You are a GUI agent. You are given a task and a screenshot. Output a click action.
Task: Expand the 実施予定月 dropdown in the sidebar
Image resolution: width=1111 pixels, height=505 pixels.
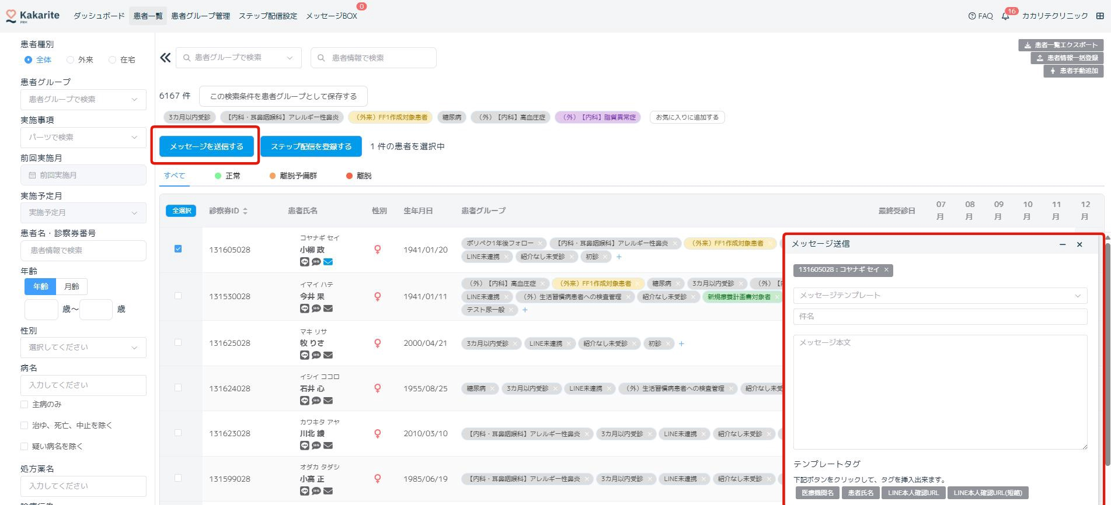click(83, 213)
